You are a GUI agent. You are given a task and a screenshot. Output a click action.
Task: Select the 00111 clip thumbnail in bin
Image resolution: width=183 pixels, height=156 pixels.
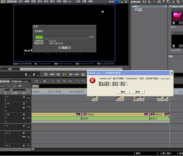click(x=177, y=18)
